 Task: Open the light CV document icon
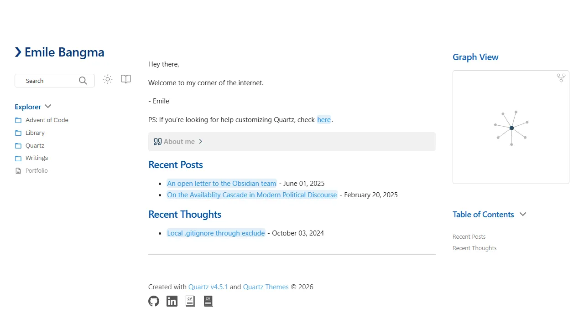click(190, 301)
